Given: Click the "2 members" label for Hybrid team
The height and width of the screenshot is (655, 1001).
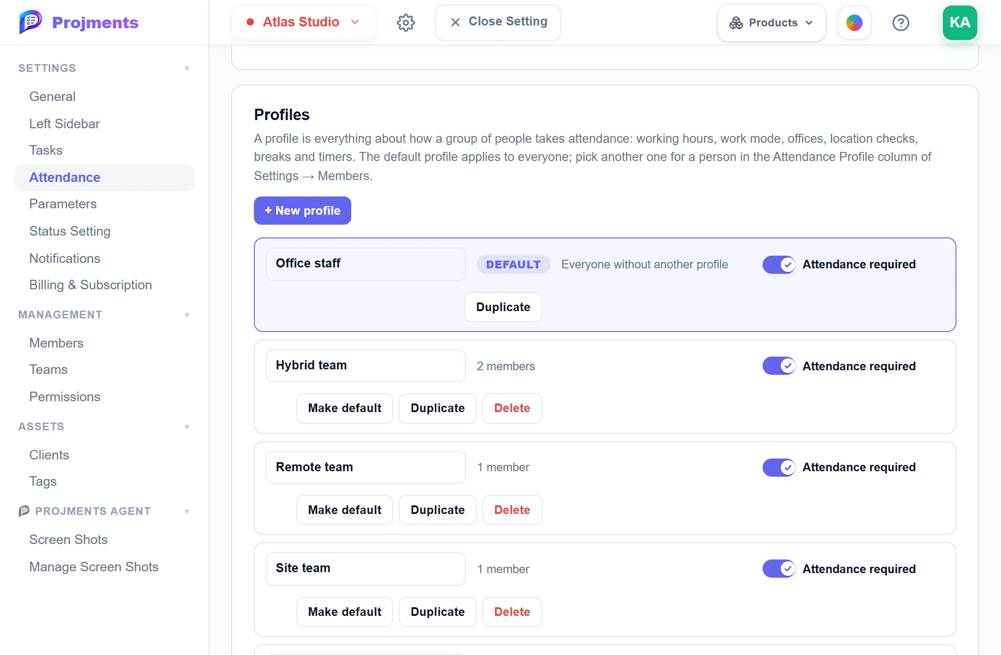Looking at the screenshot, I should click(506, 366).
